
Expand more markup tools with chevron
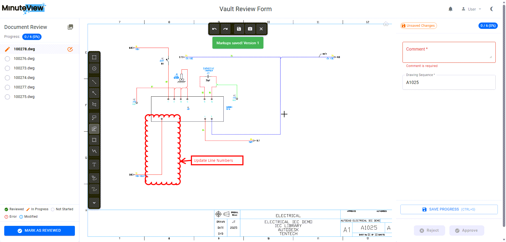94,203
